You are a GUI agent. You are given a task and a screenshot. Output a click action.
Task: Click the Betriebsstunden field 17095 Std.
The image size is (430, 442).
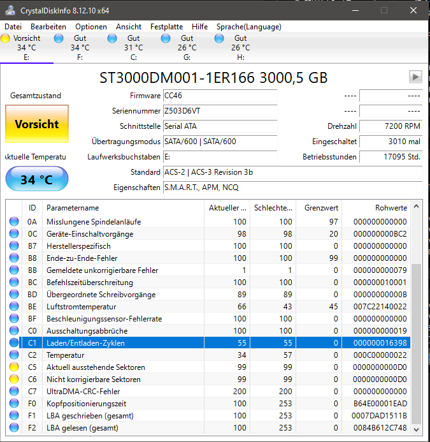click(x=391, y=157)
